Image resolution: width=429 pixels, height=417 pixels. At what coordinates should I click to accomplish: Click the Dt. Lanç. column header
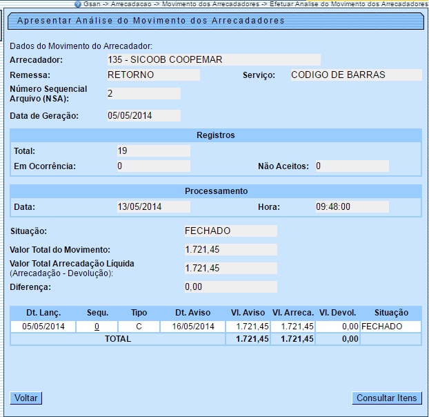pos(43,313)
